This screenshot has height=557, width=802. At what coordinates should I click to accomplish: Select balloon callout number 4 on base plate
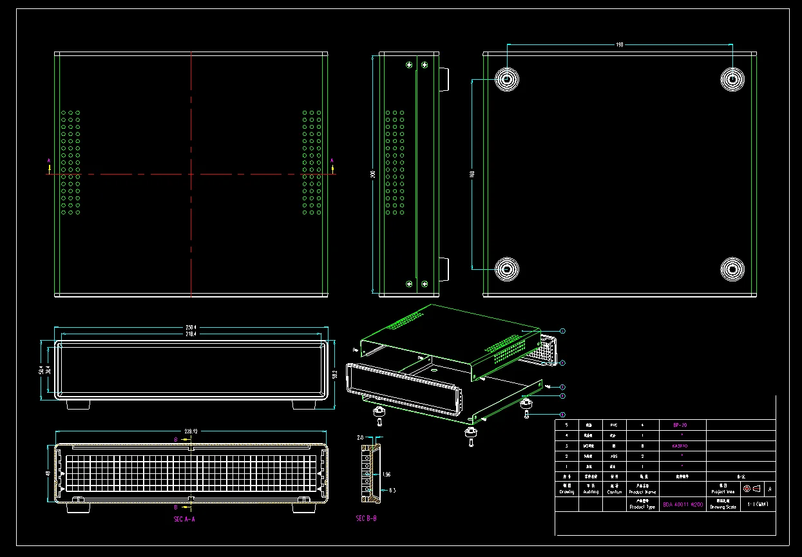(x=562, y=397)
